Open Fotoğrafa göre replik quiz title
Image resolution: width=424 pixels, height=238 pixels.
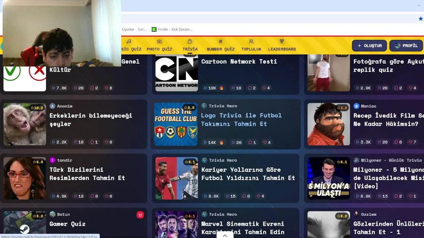389,65
